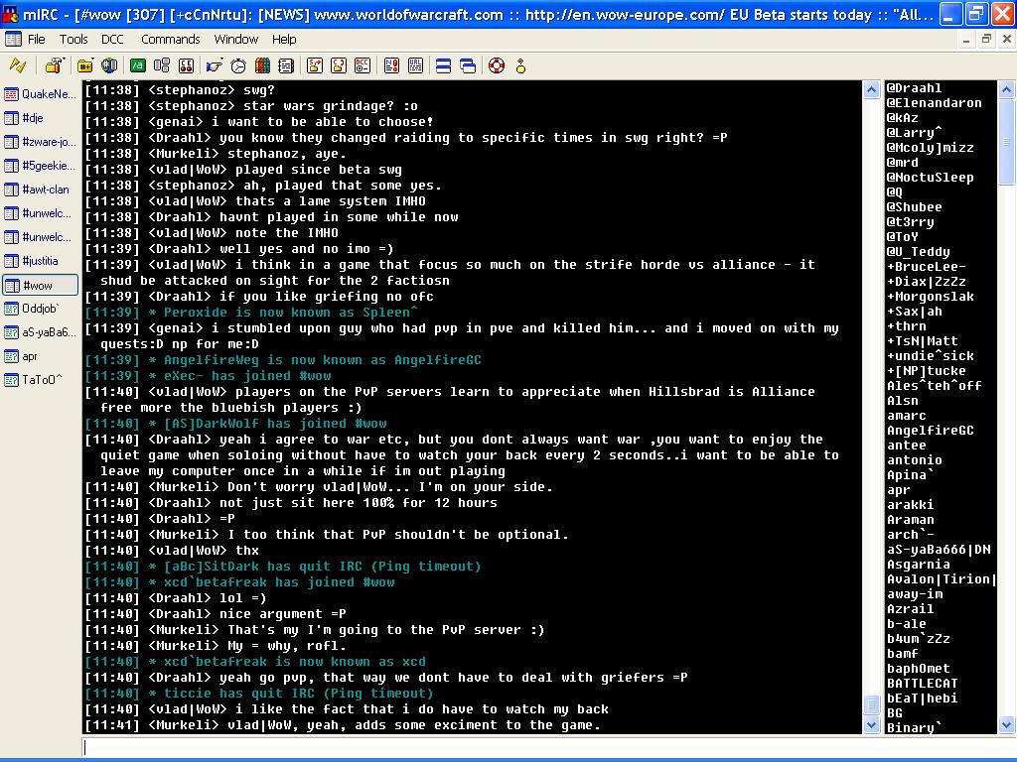The height and width of the screenshot is (762, 1017).
Task: Switch to the #5geekie... channel
Action: coord(40,166)
